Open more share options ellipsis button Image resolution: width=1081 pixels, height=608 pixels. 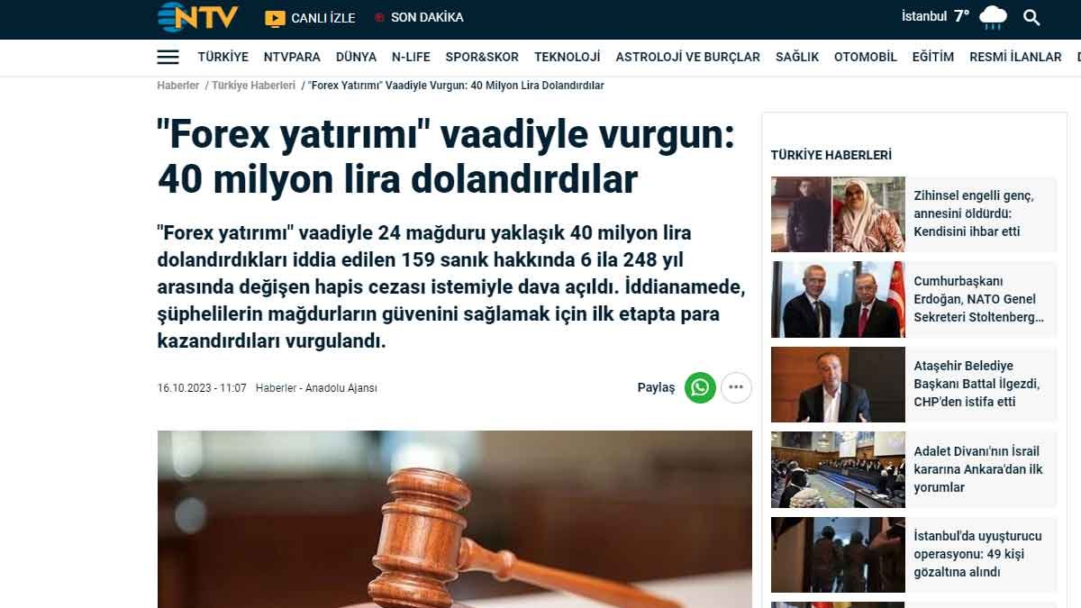pos(736,387)
